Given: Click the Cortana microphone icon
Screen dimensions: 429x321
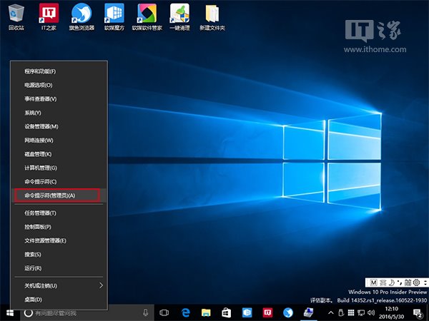Looking at the screenshot, I should [145, 312].
